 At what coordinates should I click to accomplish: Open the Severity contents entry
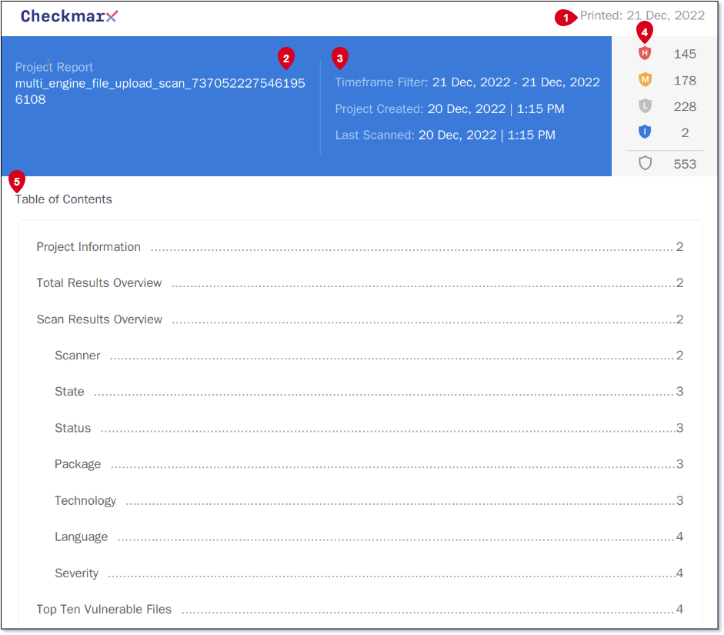(x=369, y=573)
